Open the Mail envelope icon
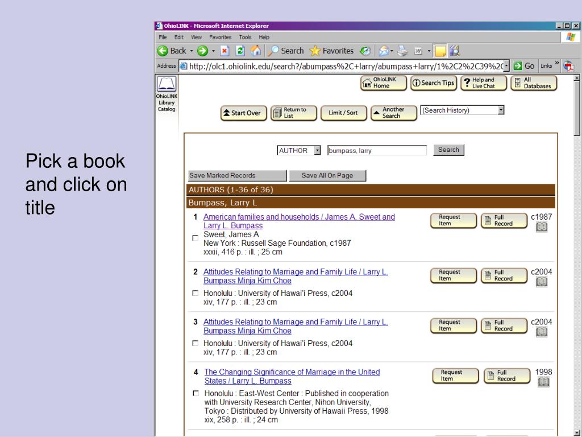The image size is (582, 437). (x=384, y=51)
